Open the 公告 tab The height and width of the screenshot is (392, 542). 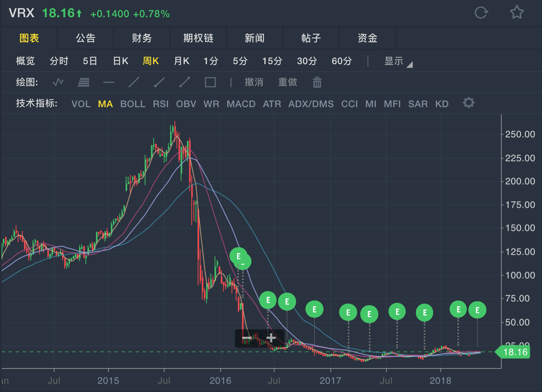coord(86,38)
